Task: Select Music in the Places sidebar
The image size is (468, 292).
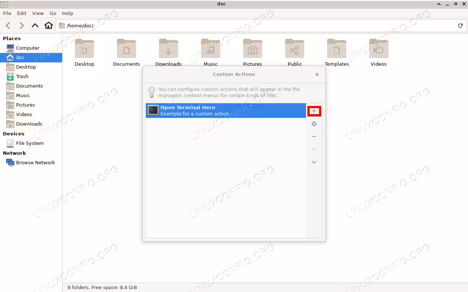Action: (31, 95)
